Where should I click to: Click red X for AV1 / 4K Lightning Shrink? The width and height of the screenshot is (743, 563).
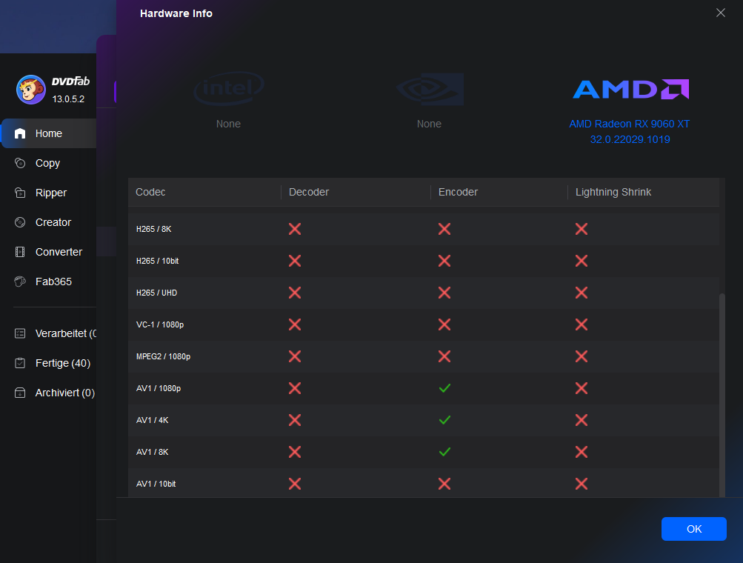pyautogui.click(x=582, y=420)
